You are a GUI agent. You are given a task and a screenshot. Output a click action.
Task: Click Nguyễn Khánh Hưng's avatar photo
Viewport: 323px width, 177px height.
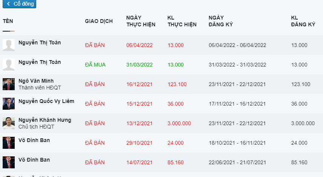9,123
